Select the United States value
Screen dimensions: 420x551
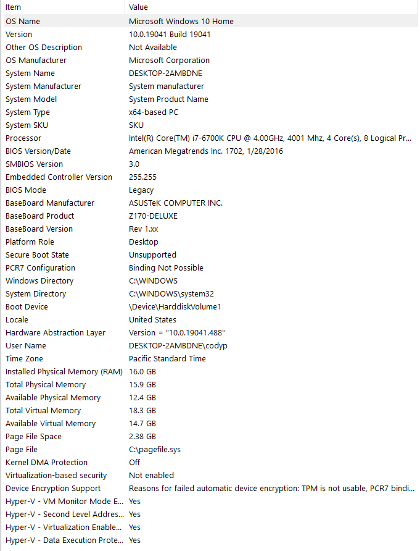click(152, 320)
